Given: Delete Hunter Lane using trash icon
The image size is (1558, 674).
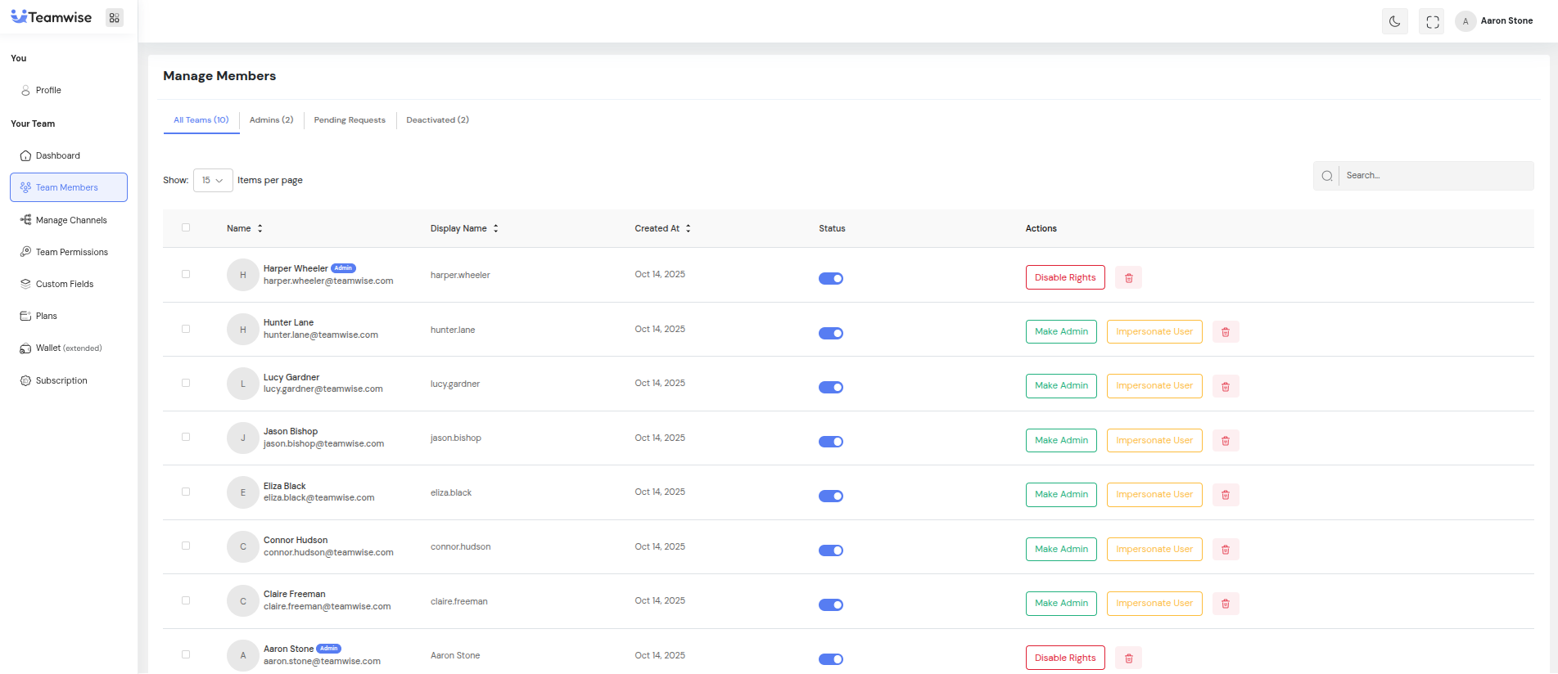Looking at the screenshot, I should point(1225,332).
